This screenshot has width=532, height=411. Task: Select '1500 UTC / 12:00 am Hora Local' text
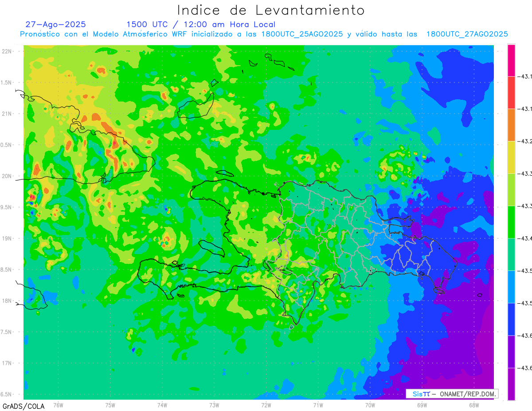click(201, 24)
